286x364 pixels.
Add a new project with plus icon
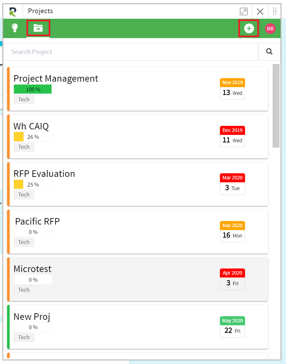(x=249, y=28)
